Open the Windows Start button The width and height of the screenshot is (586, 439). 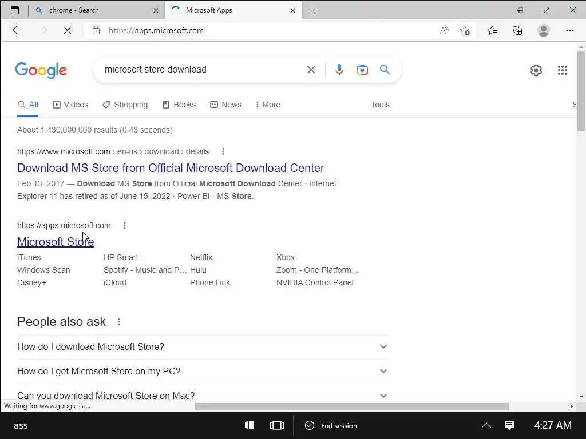point(250,425)
